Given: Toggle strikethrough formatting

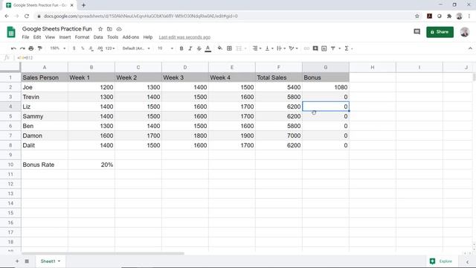Looking at the screenshot, I should [x=199, y=48].
